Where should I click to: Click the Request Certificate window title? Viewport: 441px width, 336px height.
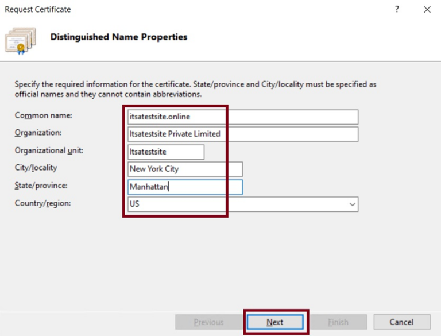pos(38,10)
